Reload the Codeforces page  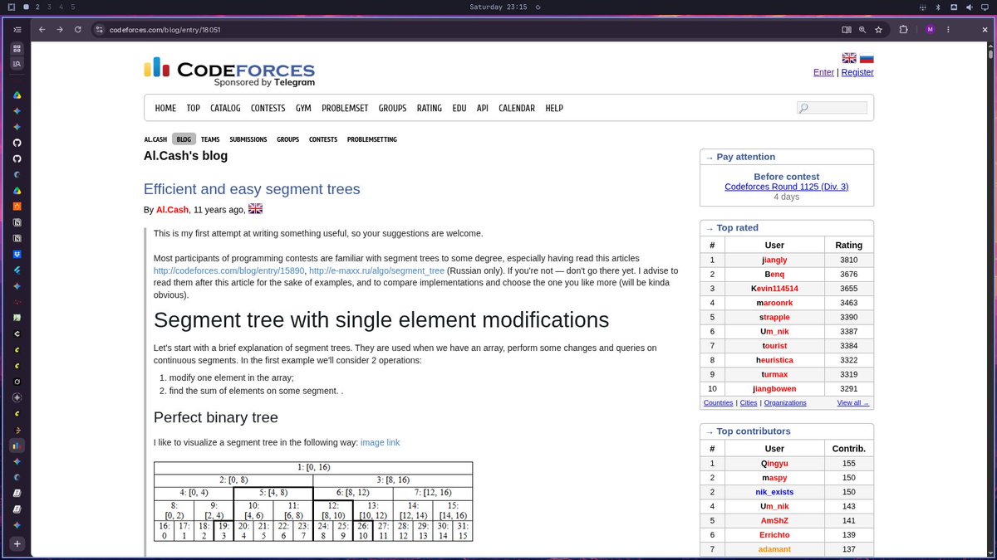click(x=78, y=29)
